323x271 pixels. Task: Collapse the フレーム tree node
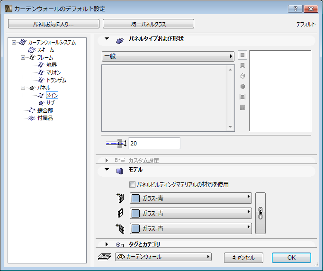pos(23,57)
